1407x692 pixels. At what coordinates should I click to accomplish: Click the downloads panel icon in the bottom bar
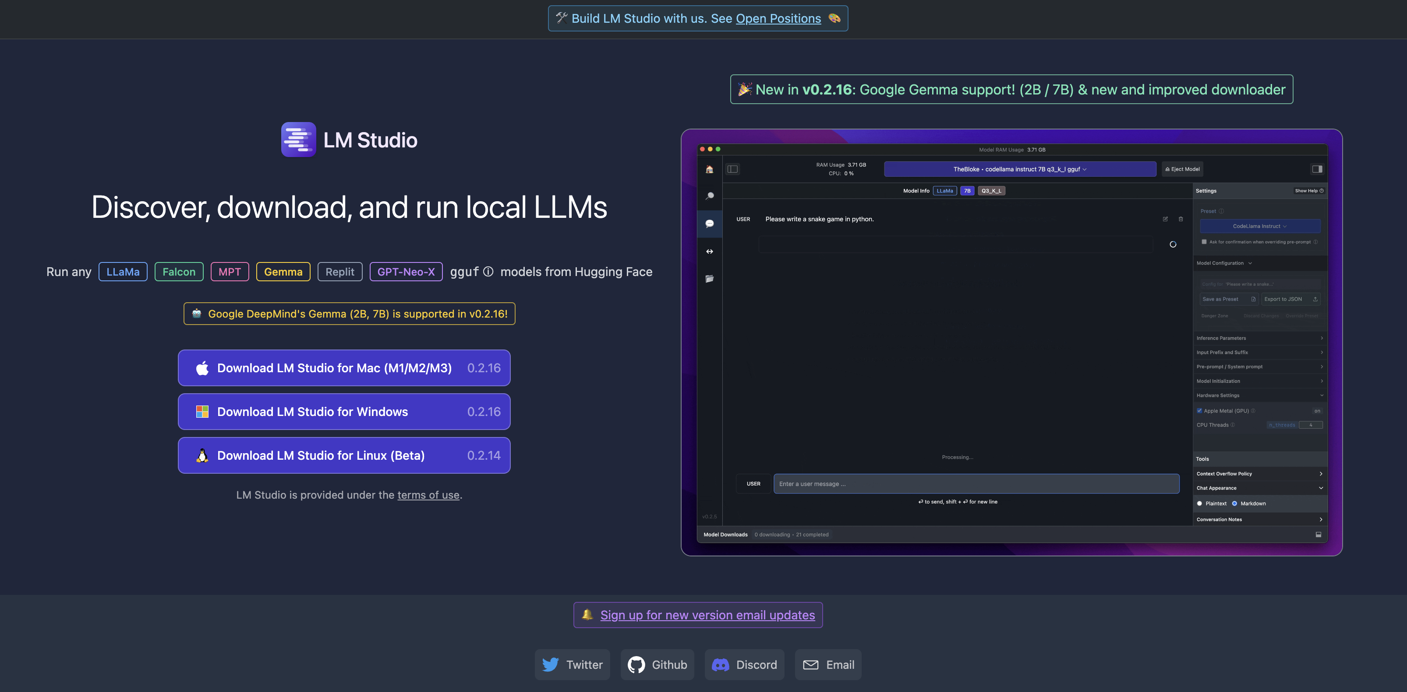[x=1318, y=535]
